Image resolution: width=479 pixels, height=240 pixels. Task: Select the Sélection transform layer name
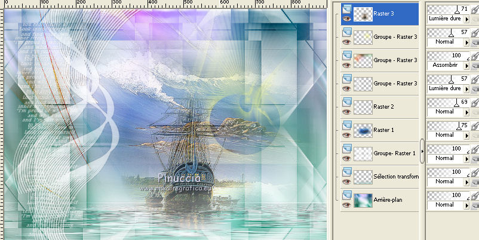pyautogui.click(x=396, y=177)
